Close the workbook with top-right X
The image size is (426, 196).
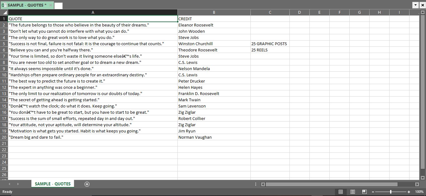423,5
